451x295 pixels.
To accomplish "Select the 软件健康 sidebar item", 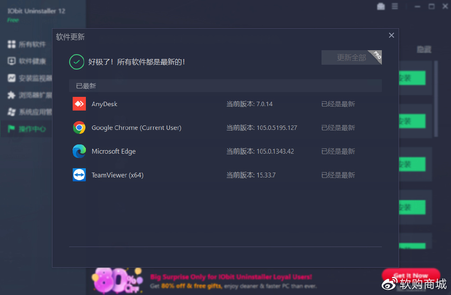I will coord(26,61).
